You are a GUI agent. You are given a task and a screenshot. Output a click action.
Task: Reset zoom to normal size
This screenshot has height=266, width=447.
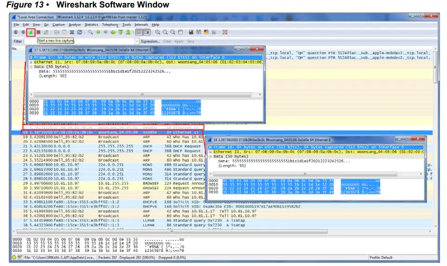pos(173,32)
